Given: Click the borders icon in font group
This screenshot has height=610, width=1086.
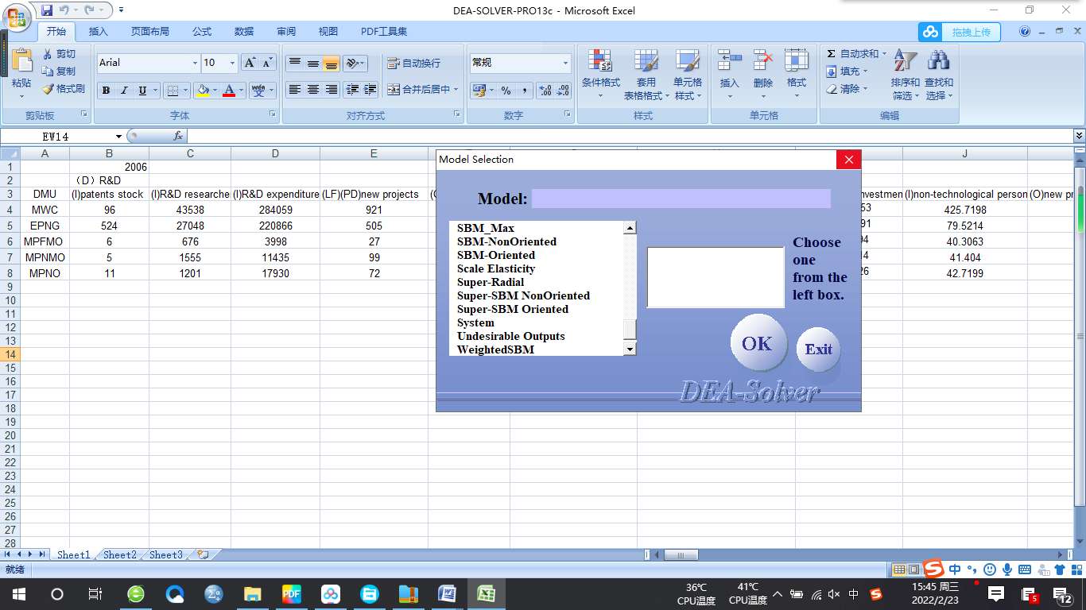Looking at the screenshot, I should 173,91.
